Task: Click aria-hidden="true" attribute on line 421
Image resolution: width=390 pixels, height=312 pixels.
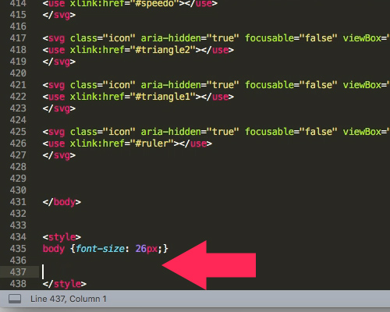Action: 190,85
